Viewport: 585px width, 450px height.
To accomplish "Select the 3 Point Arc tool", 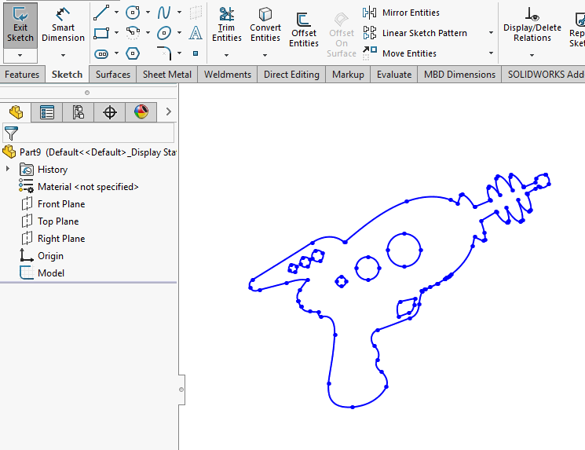I will click(133, 33).
